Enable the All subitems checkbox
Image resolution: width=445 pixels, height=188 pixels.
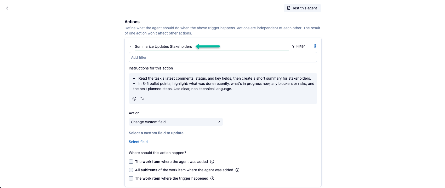tap(131, 170)
